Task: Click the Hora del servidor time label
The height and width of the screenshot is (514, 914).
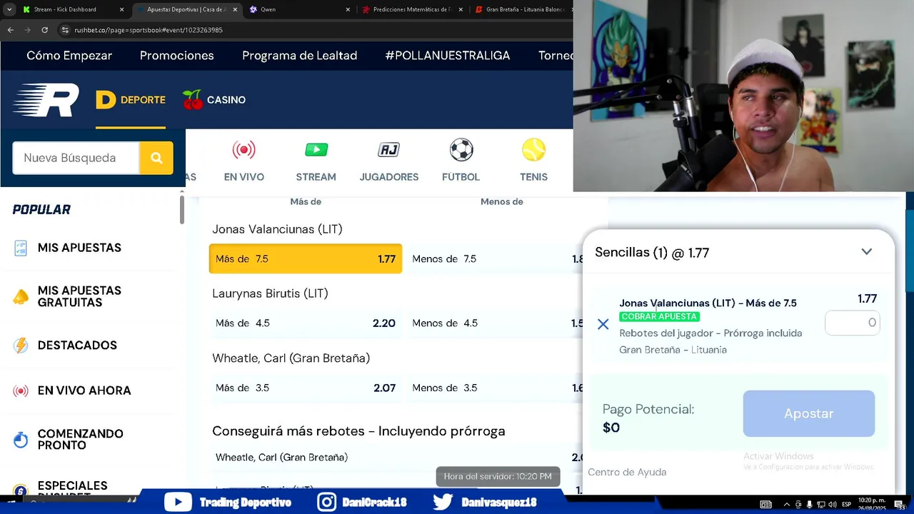Action: [x=498, y=476]
